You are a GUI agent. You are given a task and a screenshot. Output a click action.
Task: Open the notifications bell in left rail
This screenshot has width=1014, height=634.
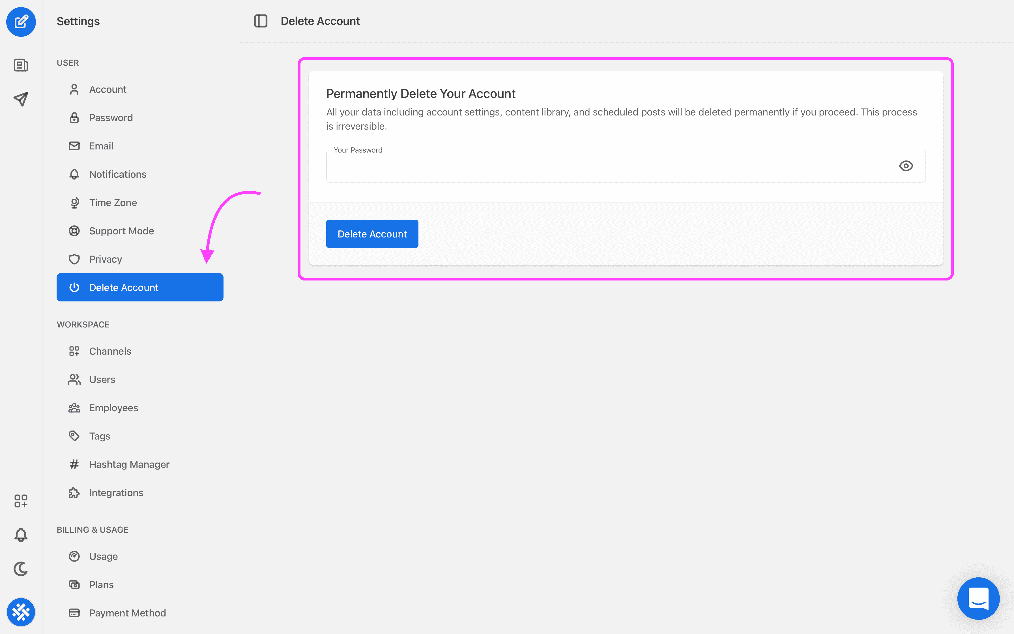pyautogui.click(x=21, y=535)
